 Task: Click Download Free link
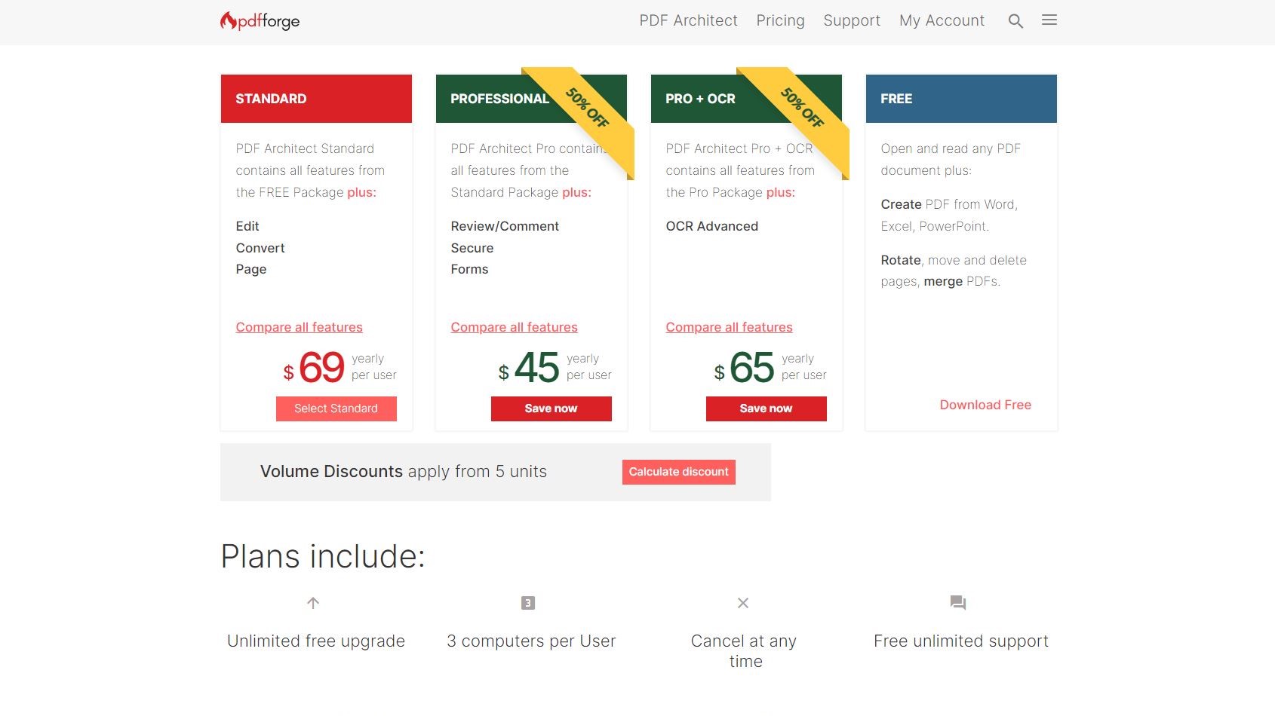(985, 405)
